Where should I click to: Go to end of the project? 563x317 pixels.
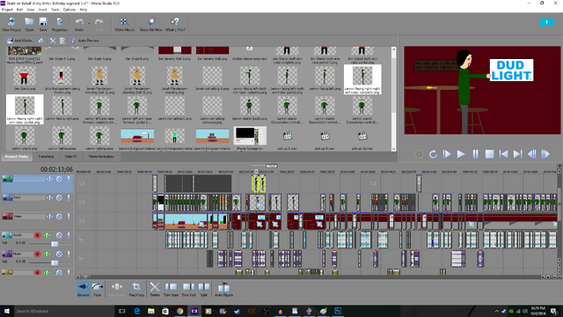517,154
